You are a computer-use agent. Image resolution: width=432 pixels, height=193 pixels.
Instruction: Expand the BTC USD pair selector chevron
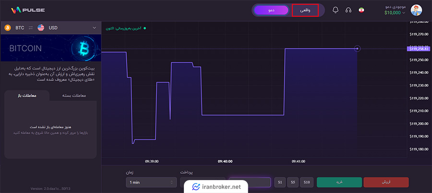[x=94, y=28]
